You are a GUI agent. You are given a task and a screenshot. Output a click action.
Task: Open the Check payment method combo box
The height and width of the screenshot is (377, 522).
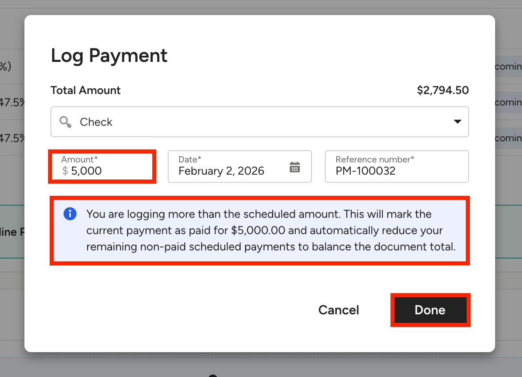260,122
